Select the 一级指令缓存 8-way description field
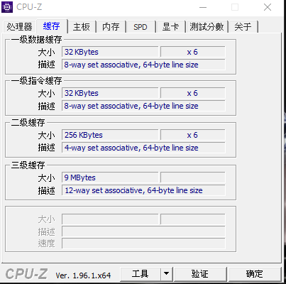This screenshot has width=286, height=284. [143, 106]
